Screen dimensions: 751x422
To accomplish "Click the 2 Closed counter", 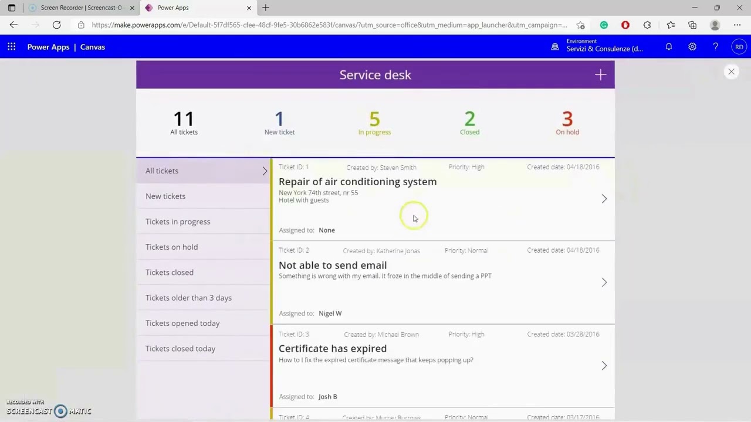I will (x=469, y=123).
